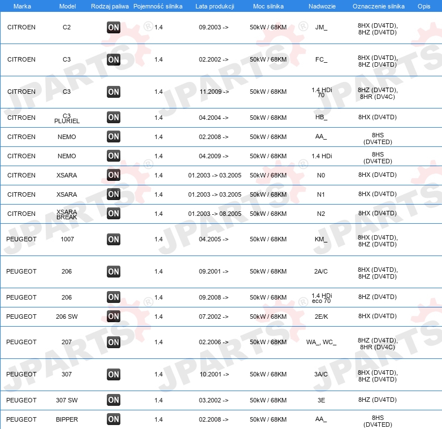Click the ON icon in the Xsara Break row
Viewport: 442px width, 429px height.
(x=114, y=214)
